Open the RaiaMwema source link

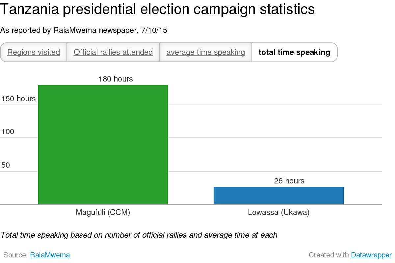50,255
